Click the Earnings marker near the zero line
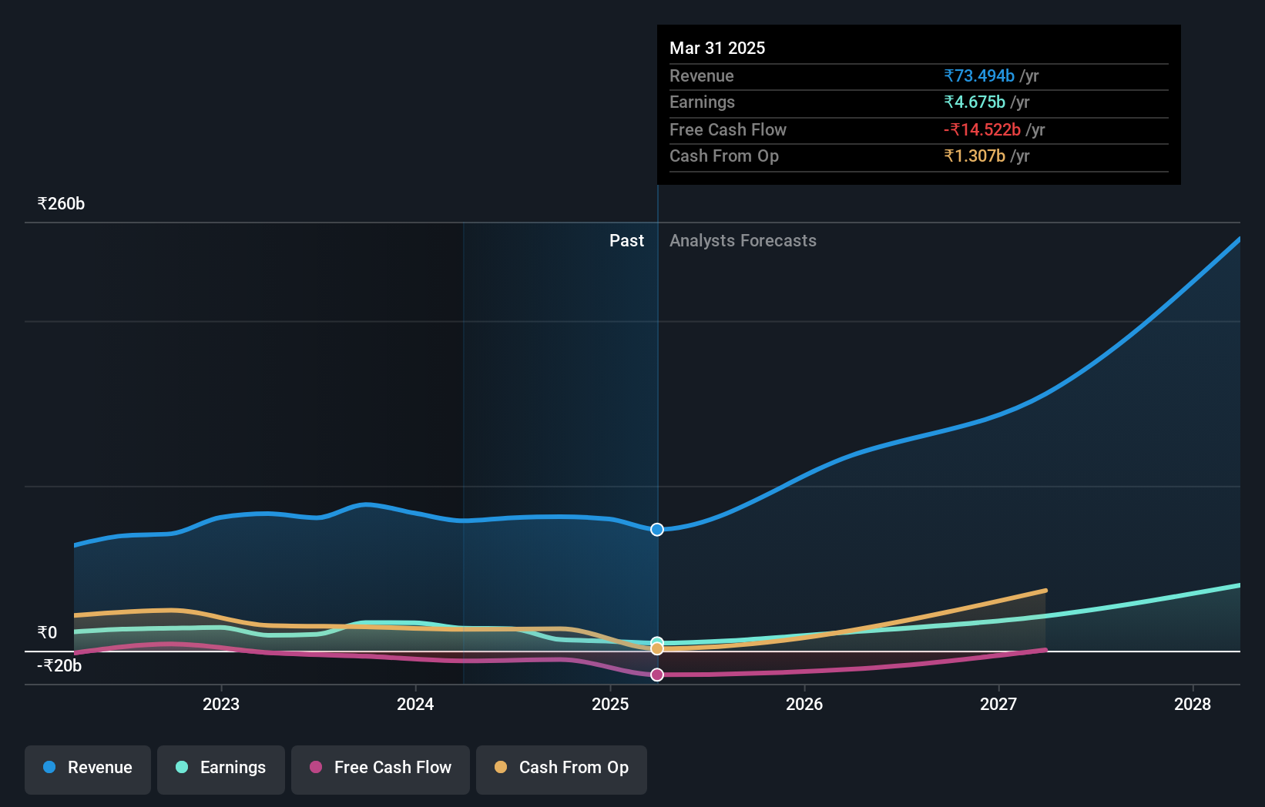 (x=656, y=641)
